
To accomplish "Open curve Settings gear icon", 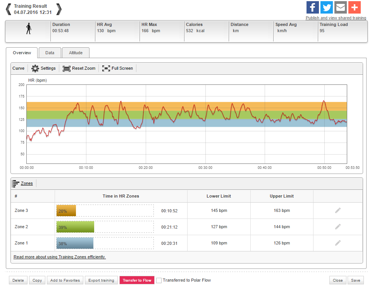I will tap(35, 68).
